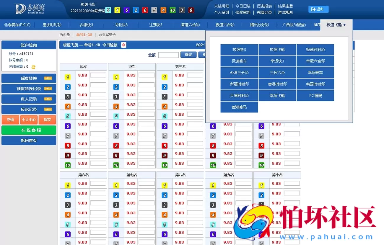Open the 历史报表 reports link
Screen dimensions: 384x245
pos(264,6)
